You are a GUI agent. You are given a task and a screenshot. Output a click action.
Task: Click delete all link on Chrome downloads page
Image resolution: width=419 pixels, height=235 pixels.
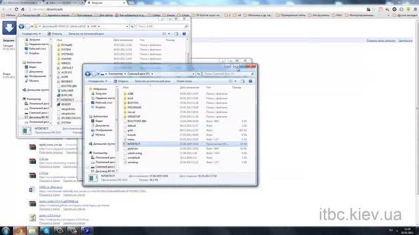[x=405, y=40]
